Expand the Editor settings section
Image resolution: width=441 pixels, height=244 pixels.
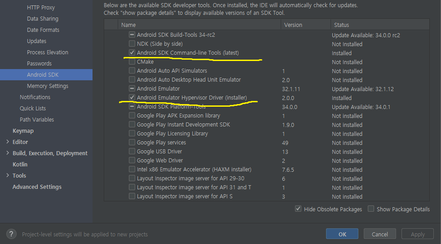coord(8,142)
